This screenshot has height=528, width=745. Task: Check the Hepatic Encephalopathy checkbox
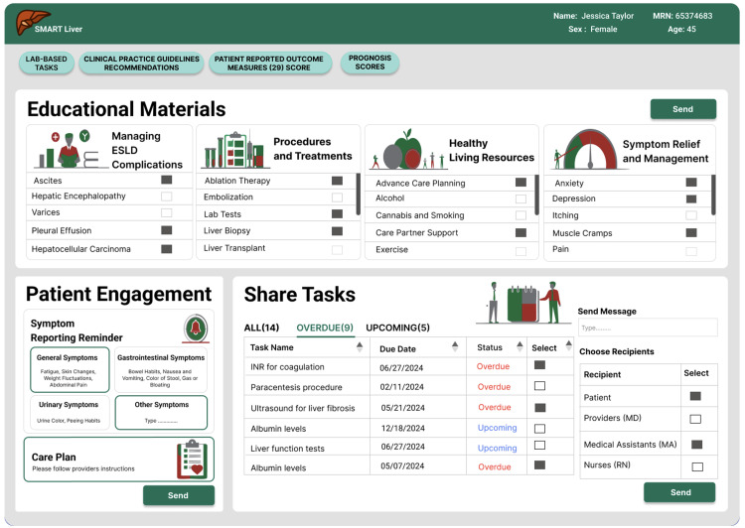pyautogui.click(x=166, y=197)
